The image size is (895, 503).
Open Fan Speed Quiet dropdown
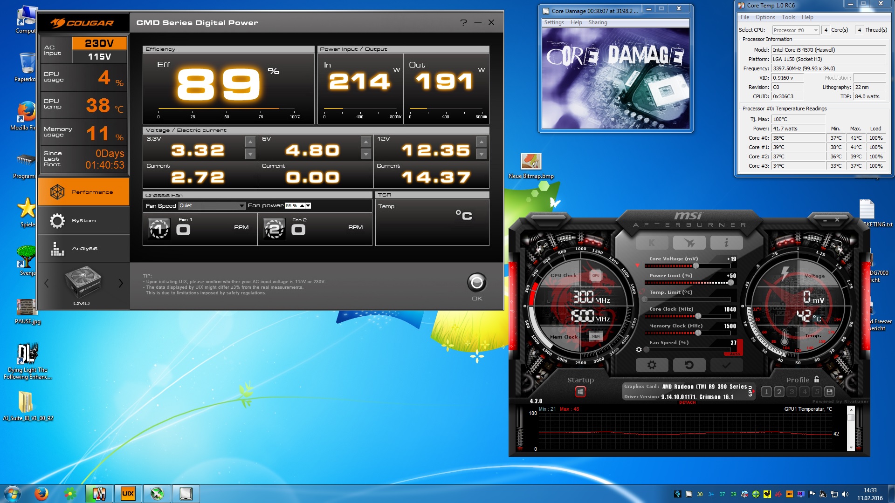pyautogui.click(x=212, y=205)
